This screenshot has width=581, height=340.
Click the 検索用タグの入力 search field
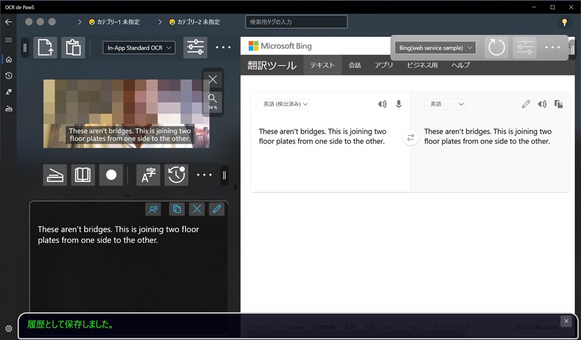(296, 22)
